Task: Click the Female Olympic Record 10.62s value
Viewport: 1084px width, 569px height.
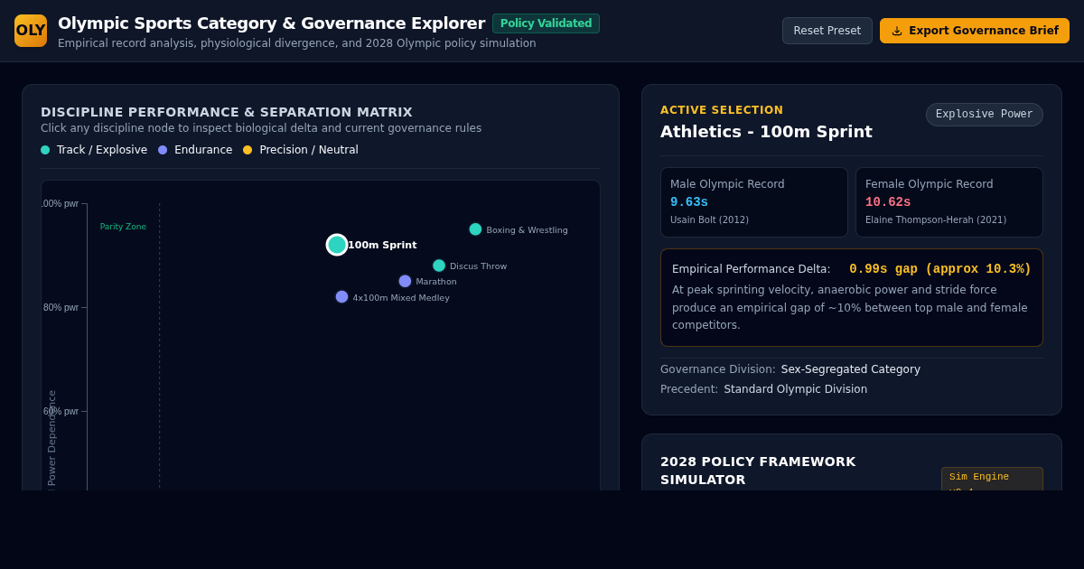Action: [x=888, y=202]
